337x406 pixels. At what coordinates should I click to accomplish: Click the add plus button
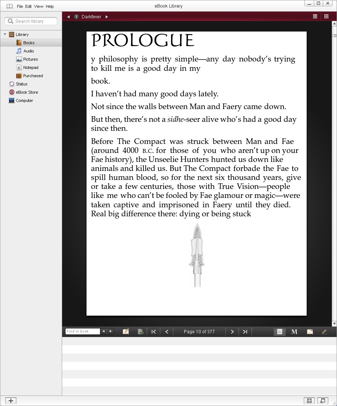tap(11, 400)
